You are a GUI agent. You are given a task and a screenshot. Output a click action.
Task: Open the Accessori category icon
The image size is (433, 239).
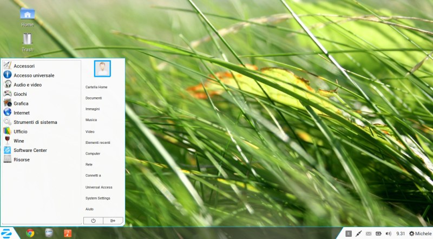(8, 65)
